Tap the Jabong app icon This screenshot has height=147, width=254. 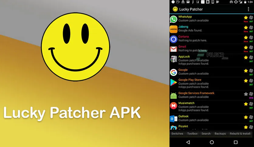(173, 29)
